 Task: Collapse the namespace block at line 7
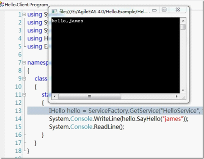(x=24, y=63)
